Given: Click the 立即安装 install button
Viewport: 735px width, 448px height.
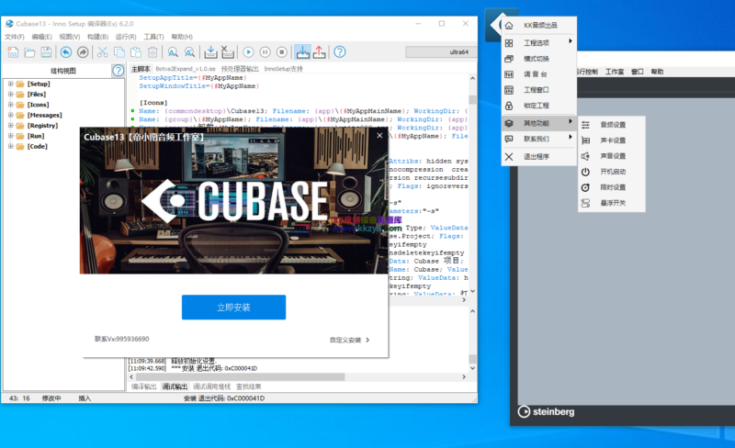Looking at the screenshot, I should [x=234, y=308].
